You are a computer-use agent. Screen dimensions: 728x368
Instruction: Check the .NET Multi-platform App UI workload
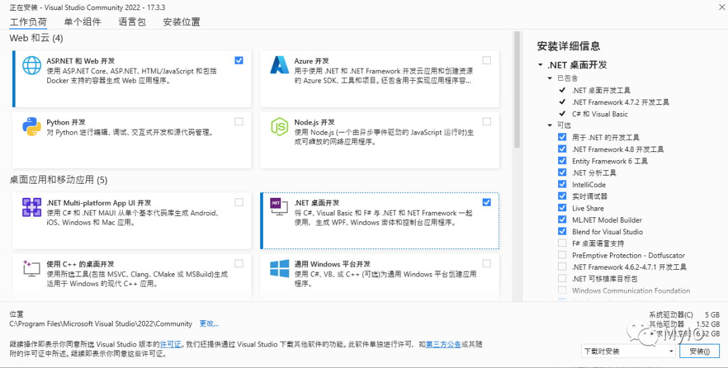239,202
